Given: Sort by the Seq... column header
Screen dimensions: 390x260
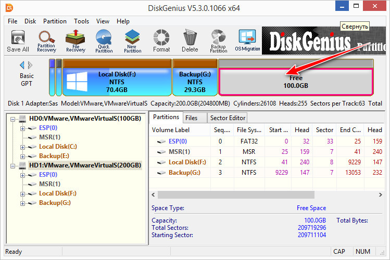Looking at the screenshot, I should (x=222, y=130).
